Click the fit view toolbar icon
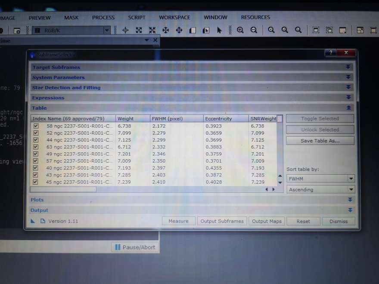The width and height of the screenshot is (379, 284). click(139, 30)
